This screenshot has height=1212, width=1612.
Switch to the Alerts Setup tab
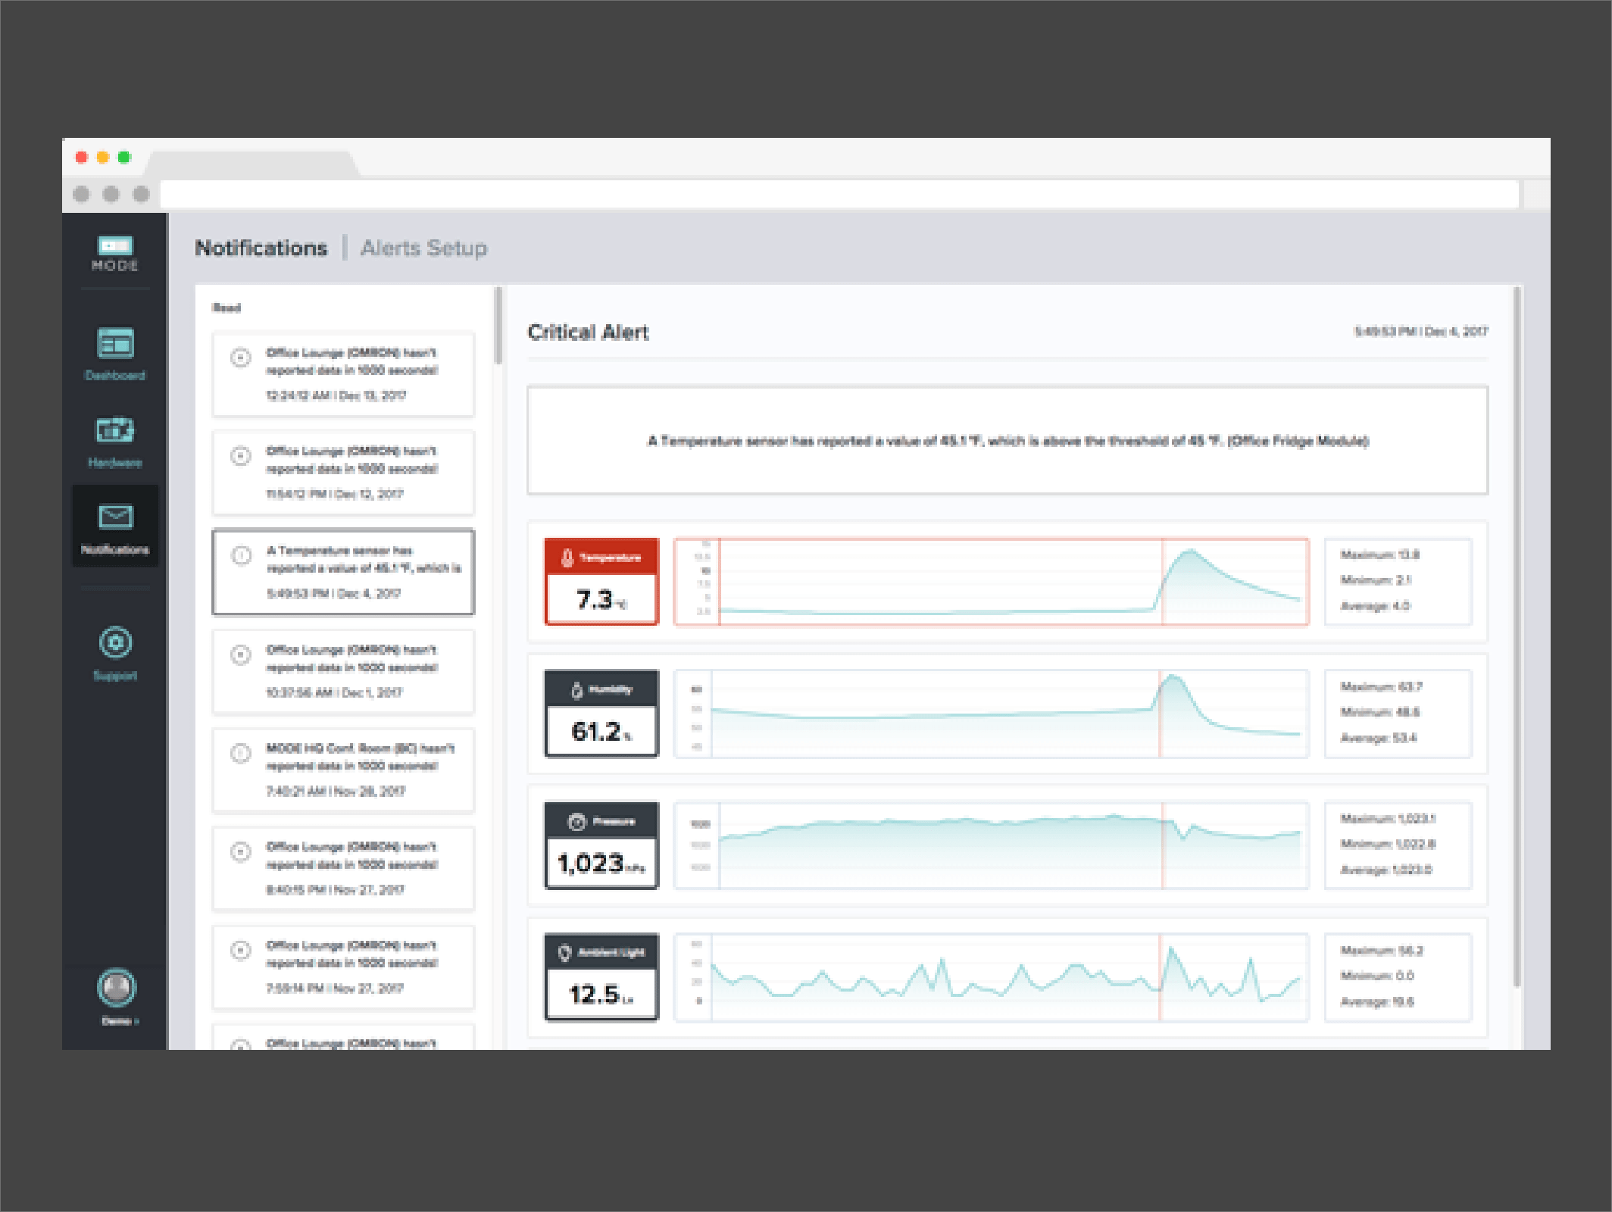pyautogui.click(x=423, y=248)
